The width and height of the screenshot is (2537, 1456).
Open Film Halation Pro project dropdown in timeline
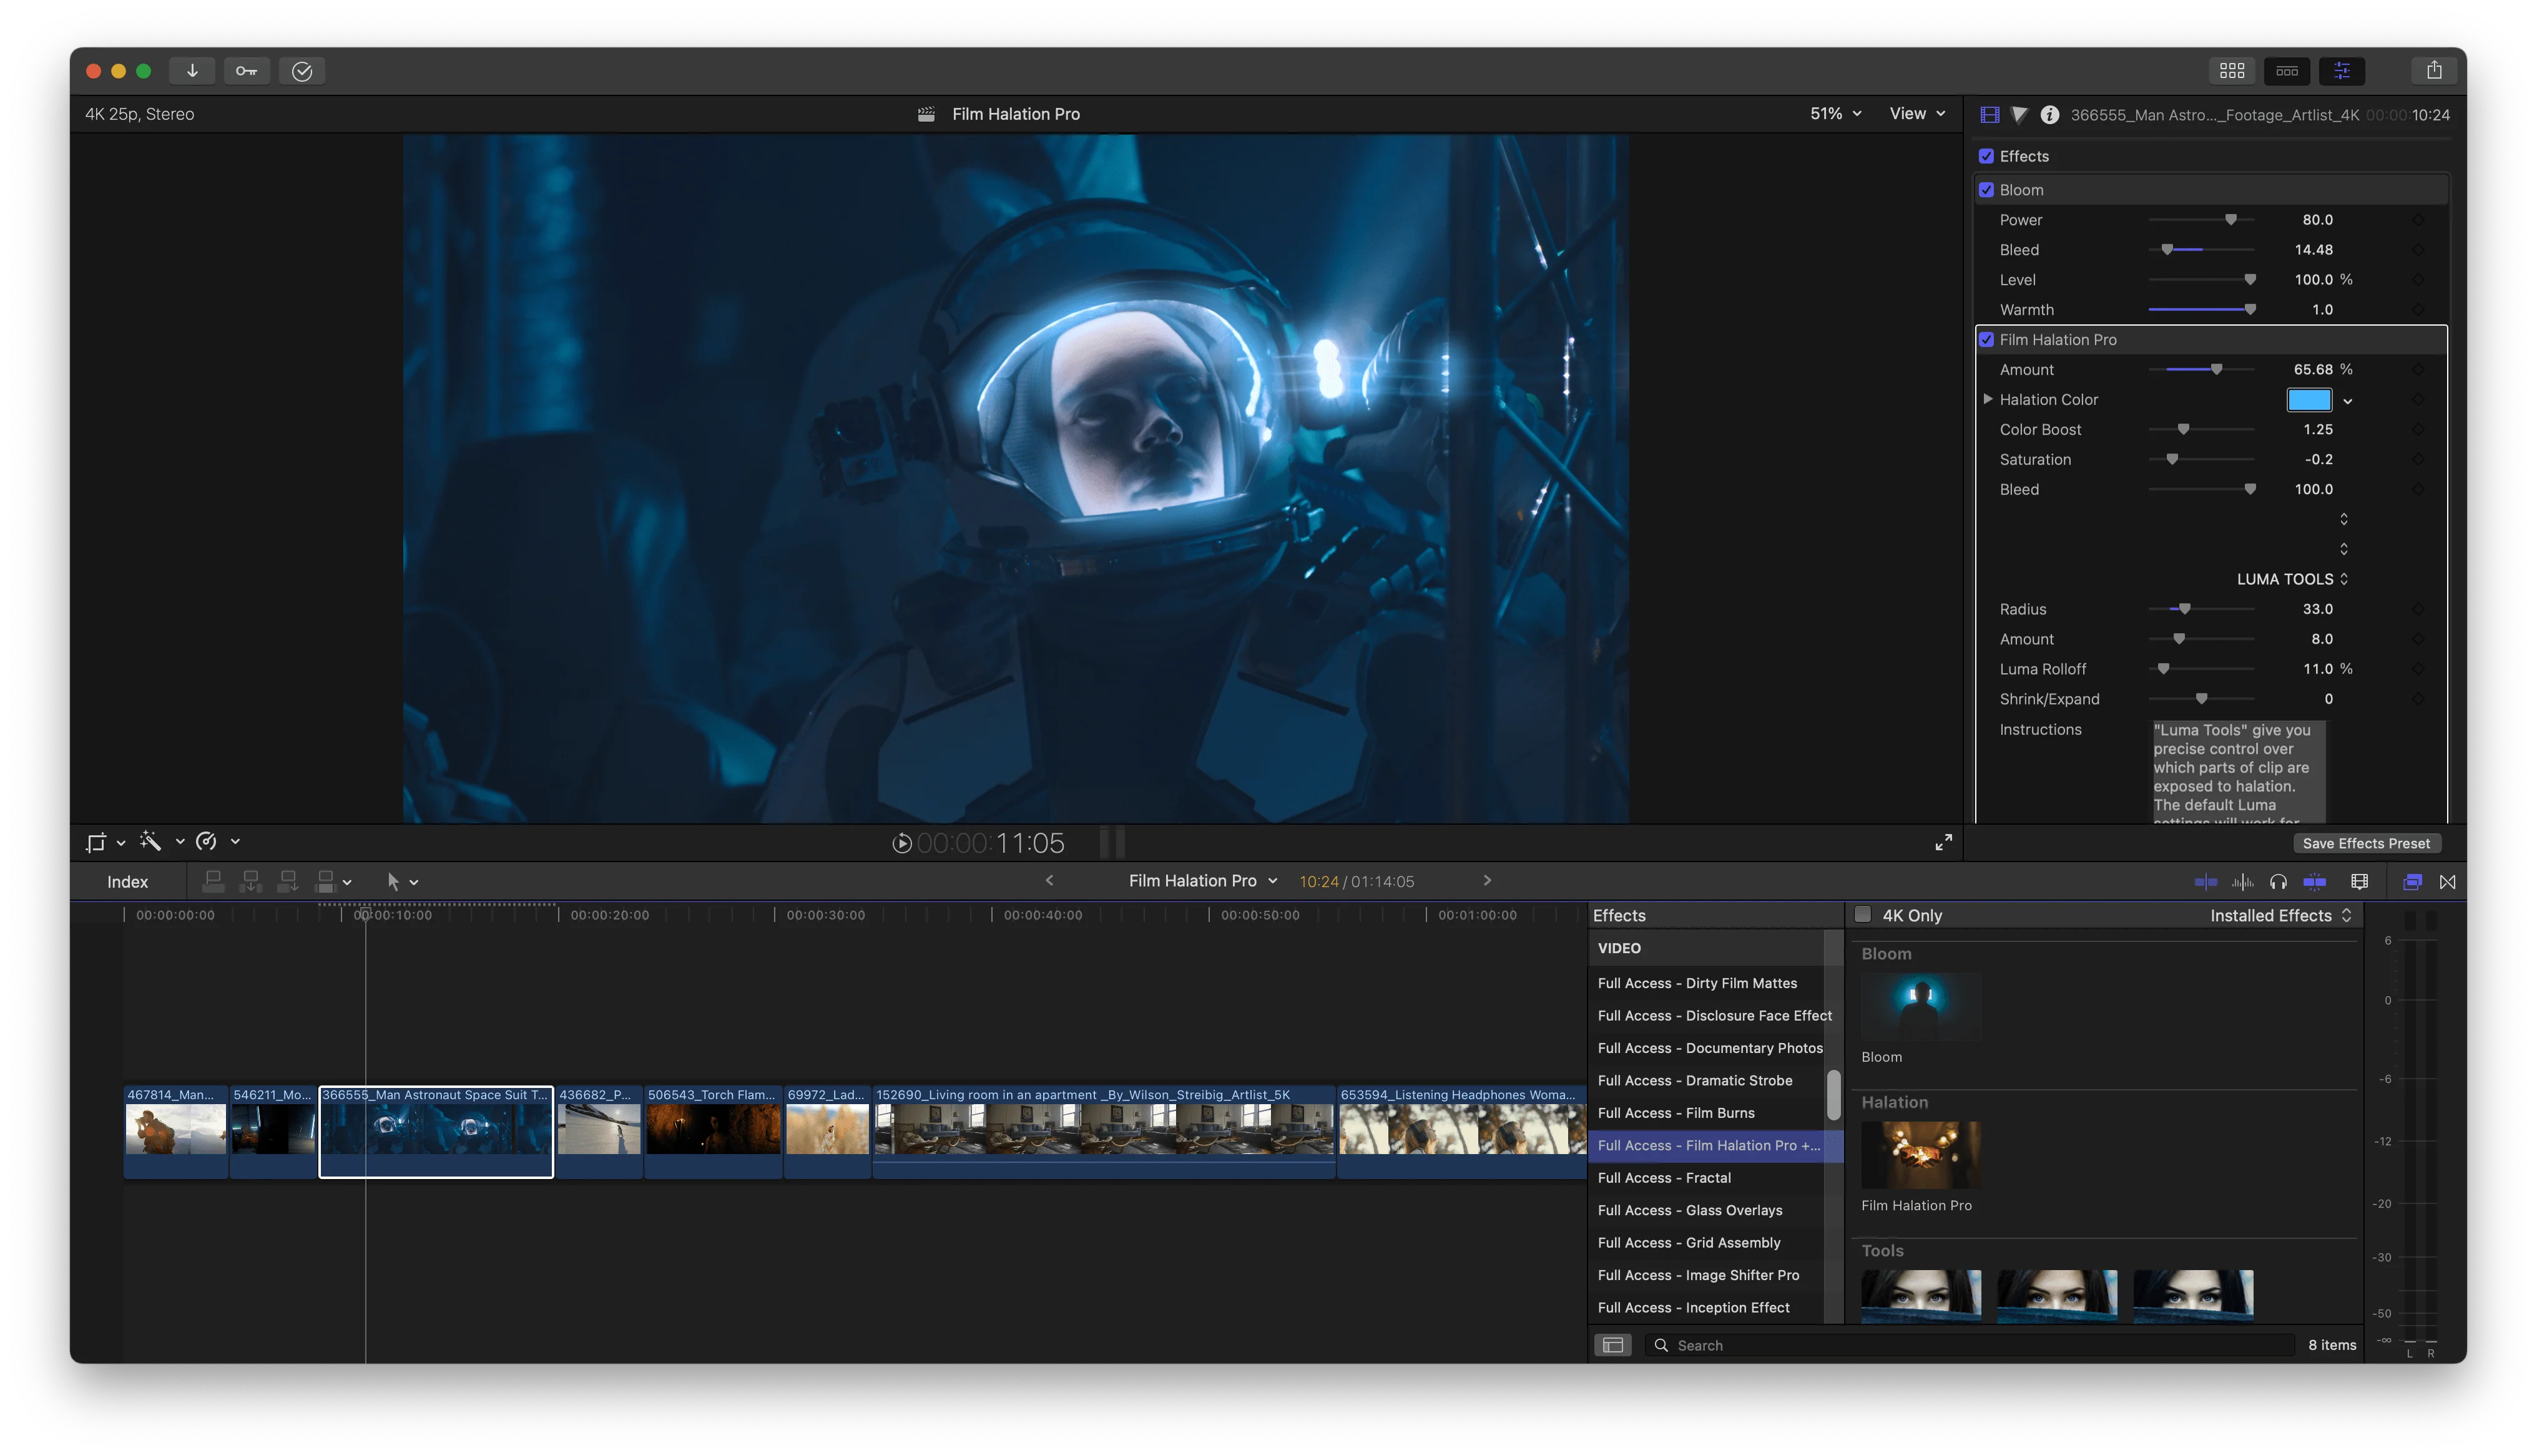[x=1202, y=880]
